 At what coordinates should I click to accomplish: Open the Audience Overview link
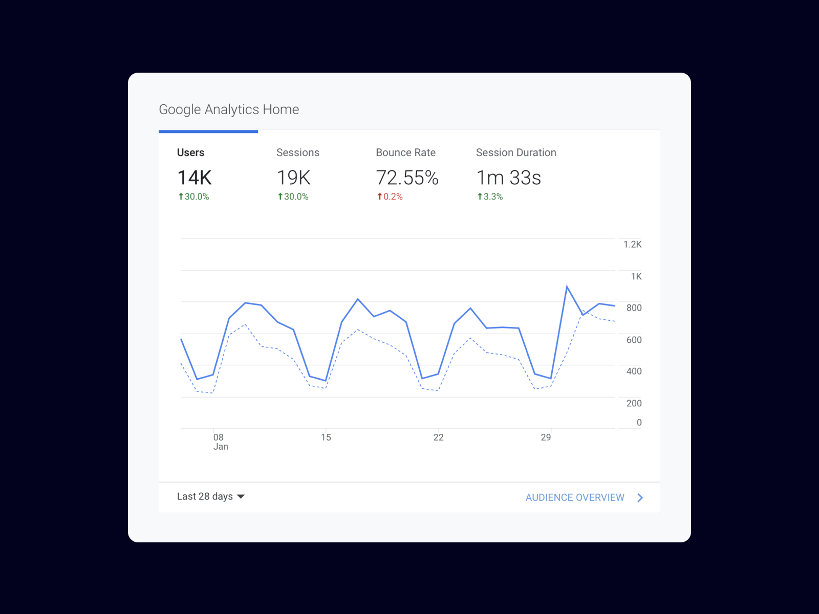pos(575,497)
